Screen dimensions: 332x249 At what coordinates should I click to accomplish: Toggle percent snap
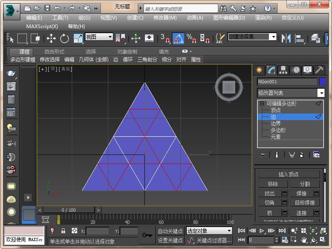192,38
